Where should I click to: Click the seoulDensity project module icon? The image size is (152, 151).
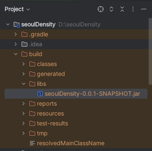click(17, 25)
